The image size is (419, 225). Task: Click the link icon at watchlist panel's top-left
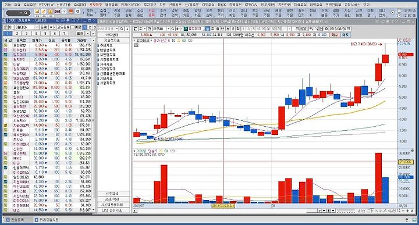(x=5, y=27)
